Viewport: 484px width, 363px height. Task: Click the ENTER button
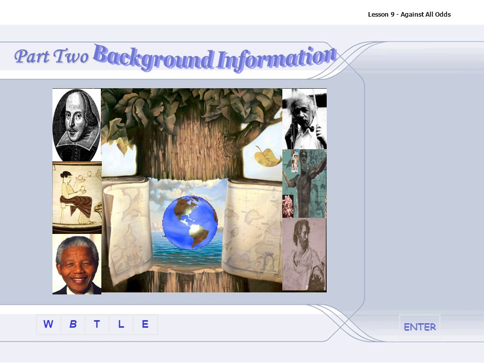(419, 327)
